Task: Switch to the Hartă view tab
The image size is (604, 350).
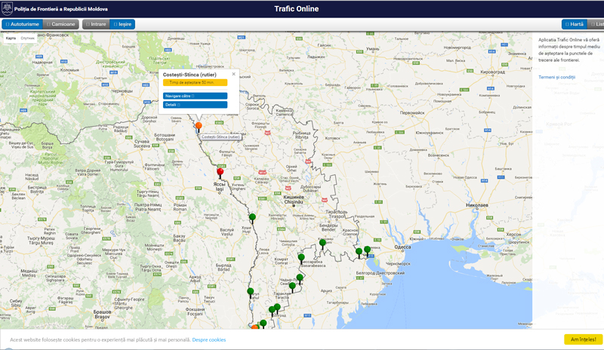Action: pyautogui.click(x=574, y=24)
